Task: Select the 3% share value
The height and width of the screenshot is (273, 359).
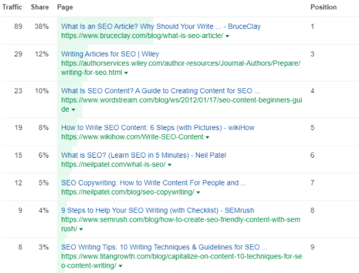Action: (43, 247)
